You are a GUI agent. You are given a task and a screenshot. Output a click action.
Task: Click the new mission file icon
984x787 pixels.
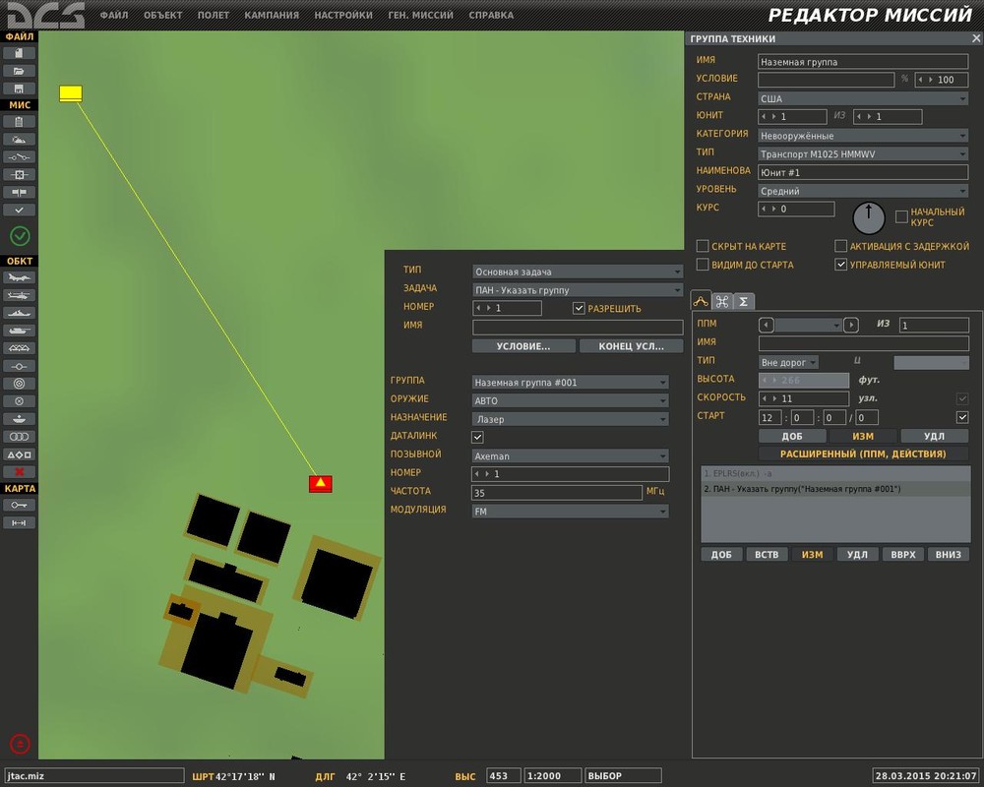point(19,53)
